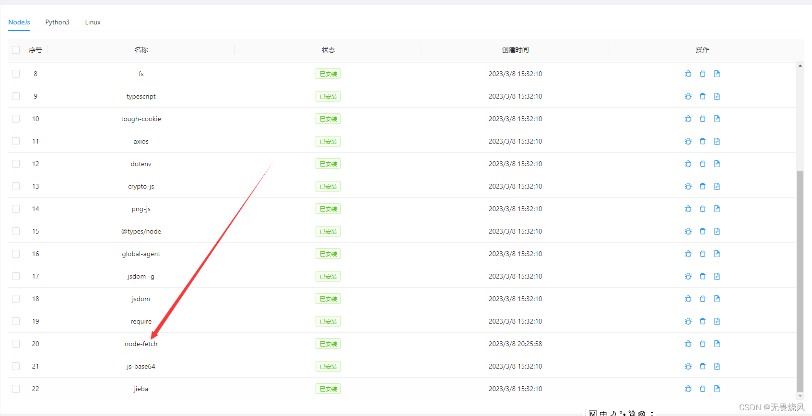Screen dimensions: 812x416
Task: Click the scrollbar down arrow
Action: tap(800, 396)
